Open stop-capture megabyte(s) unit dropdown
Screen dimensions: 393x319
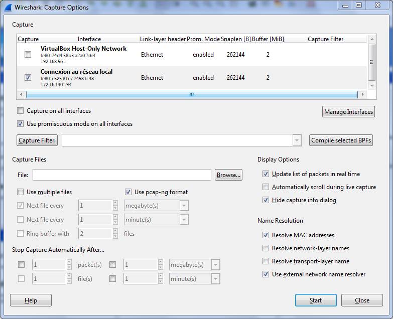pyautogui.click(x=215, y=265)
